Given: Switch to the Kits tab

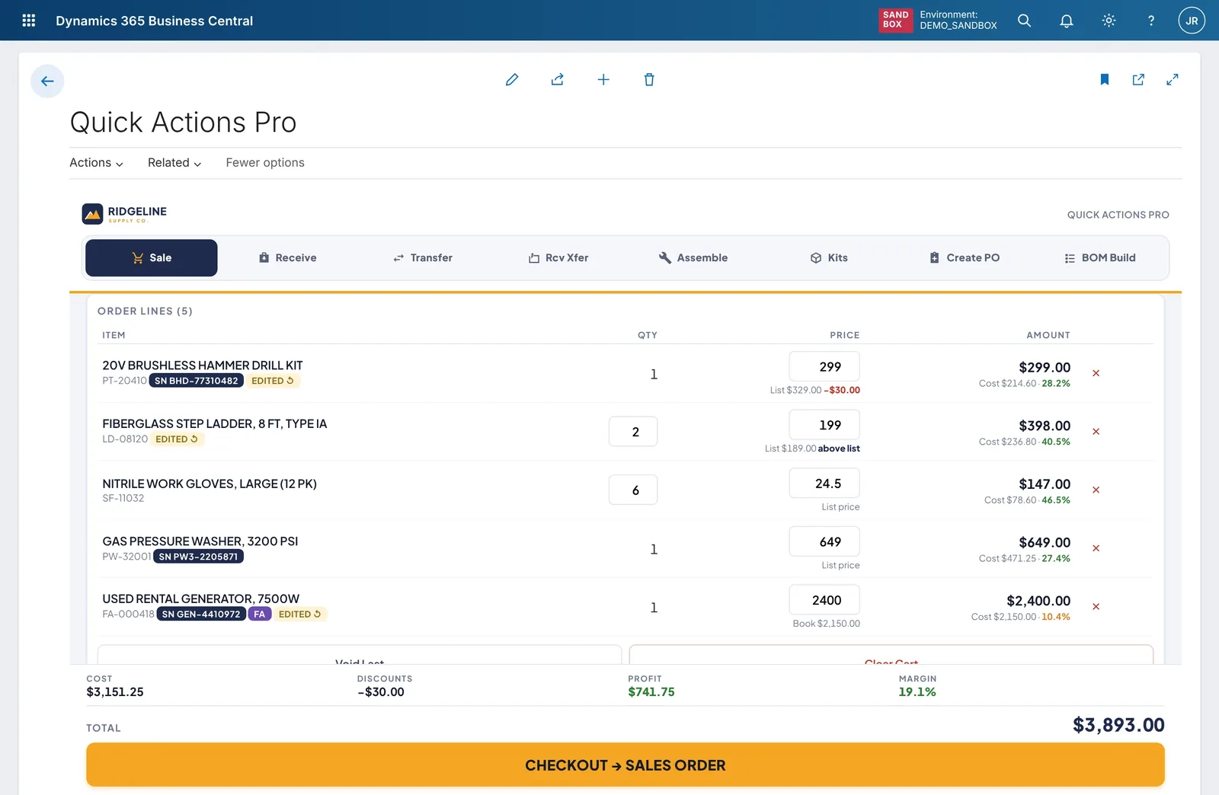Looking at the screenshot, I should pyautogui.click(x=829, y=258).
